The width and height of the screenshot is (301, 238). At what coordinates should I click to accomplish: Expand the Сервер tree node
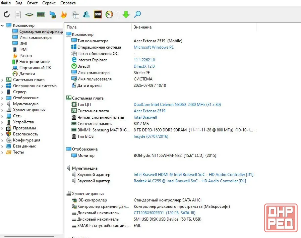click(x=2, y=92)
